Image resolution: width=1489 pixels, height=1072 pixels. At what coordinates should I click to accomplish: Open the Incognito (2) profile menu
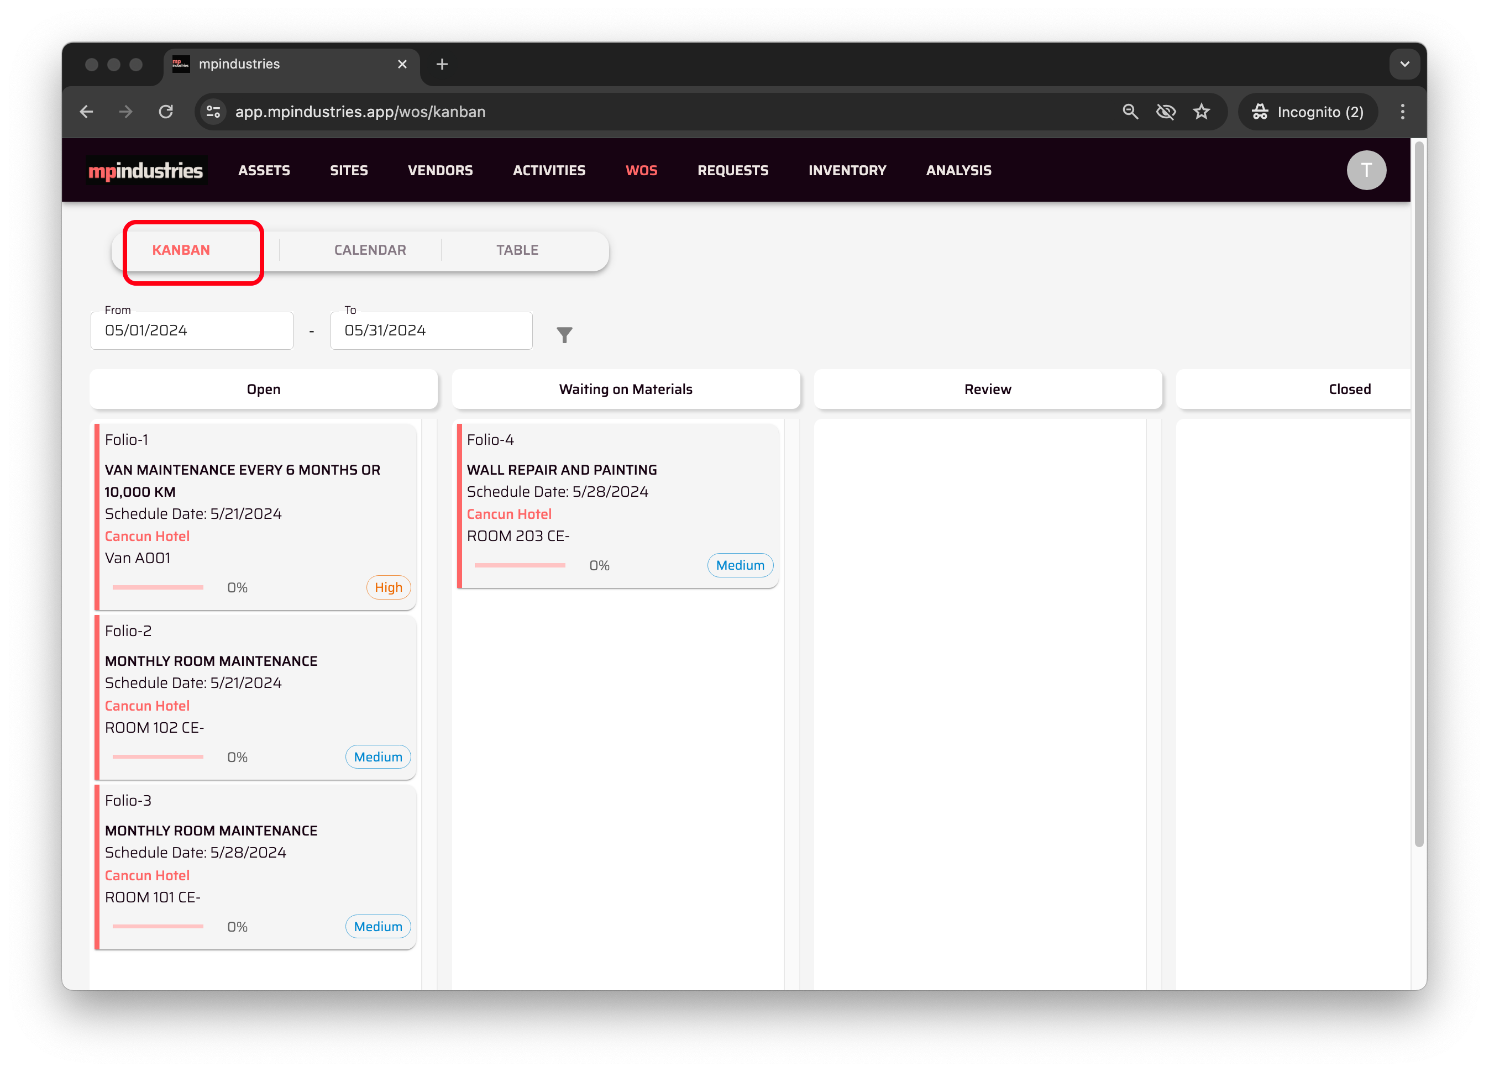(x=1307, y=112)
